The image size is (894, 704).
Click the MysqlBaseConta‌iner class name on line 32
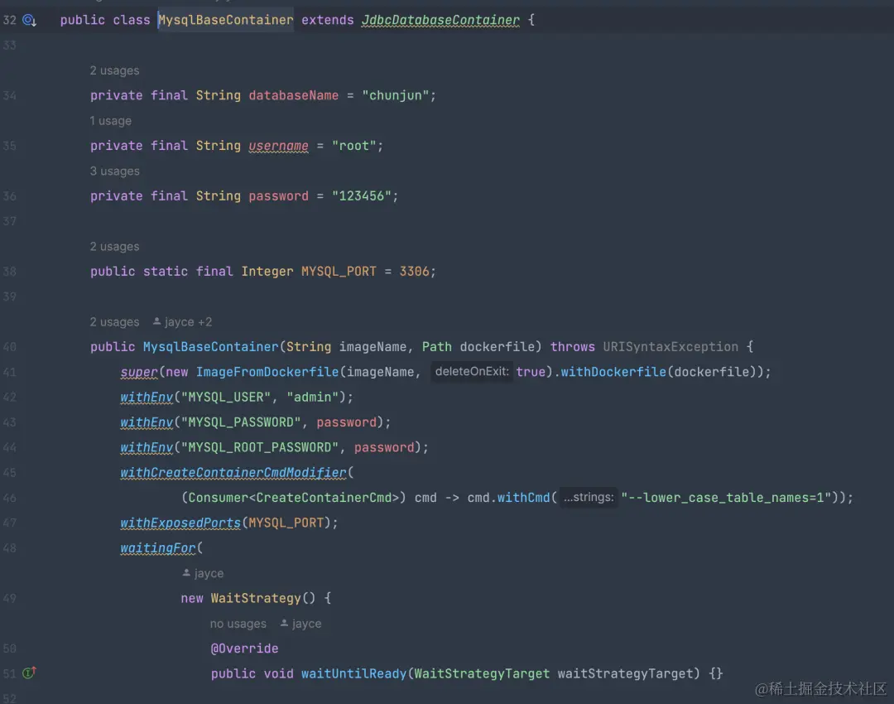point(226,20)
